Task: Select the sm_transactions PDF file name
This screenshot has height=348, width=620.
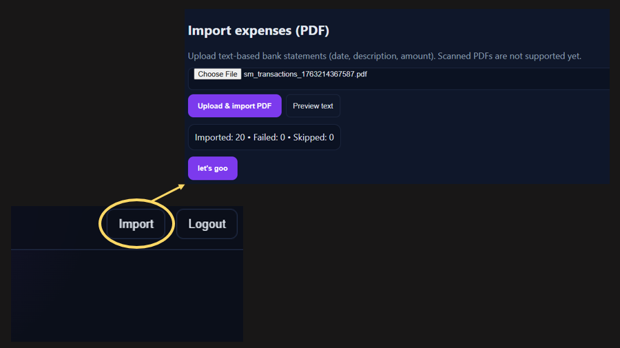Action: pyautogui.click(x=304, y=74)
